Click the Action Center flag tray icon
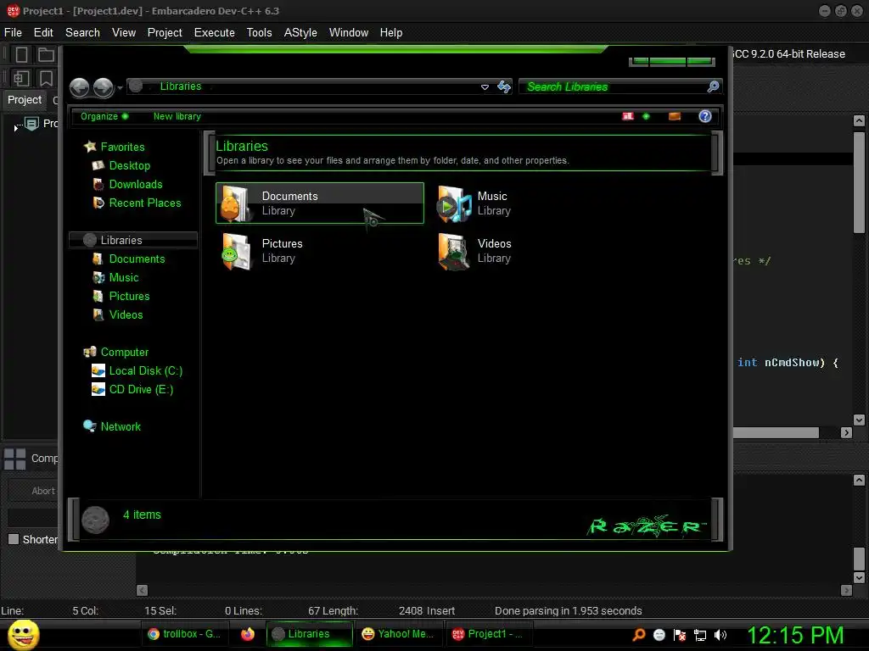 (680, 635)
